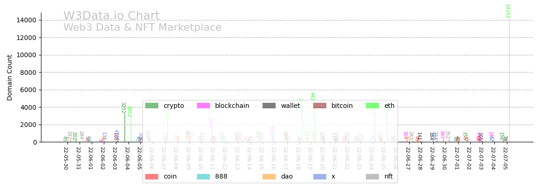Click the W3Data.io Chart title text

click(x=111, y=16)
